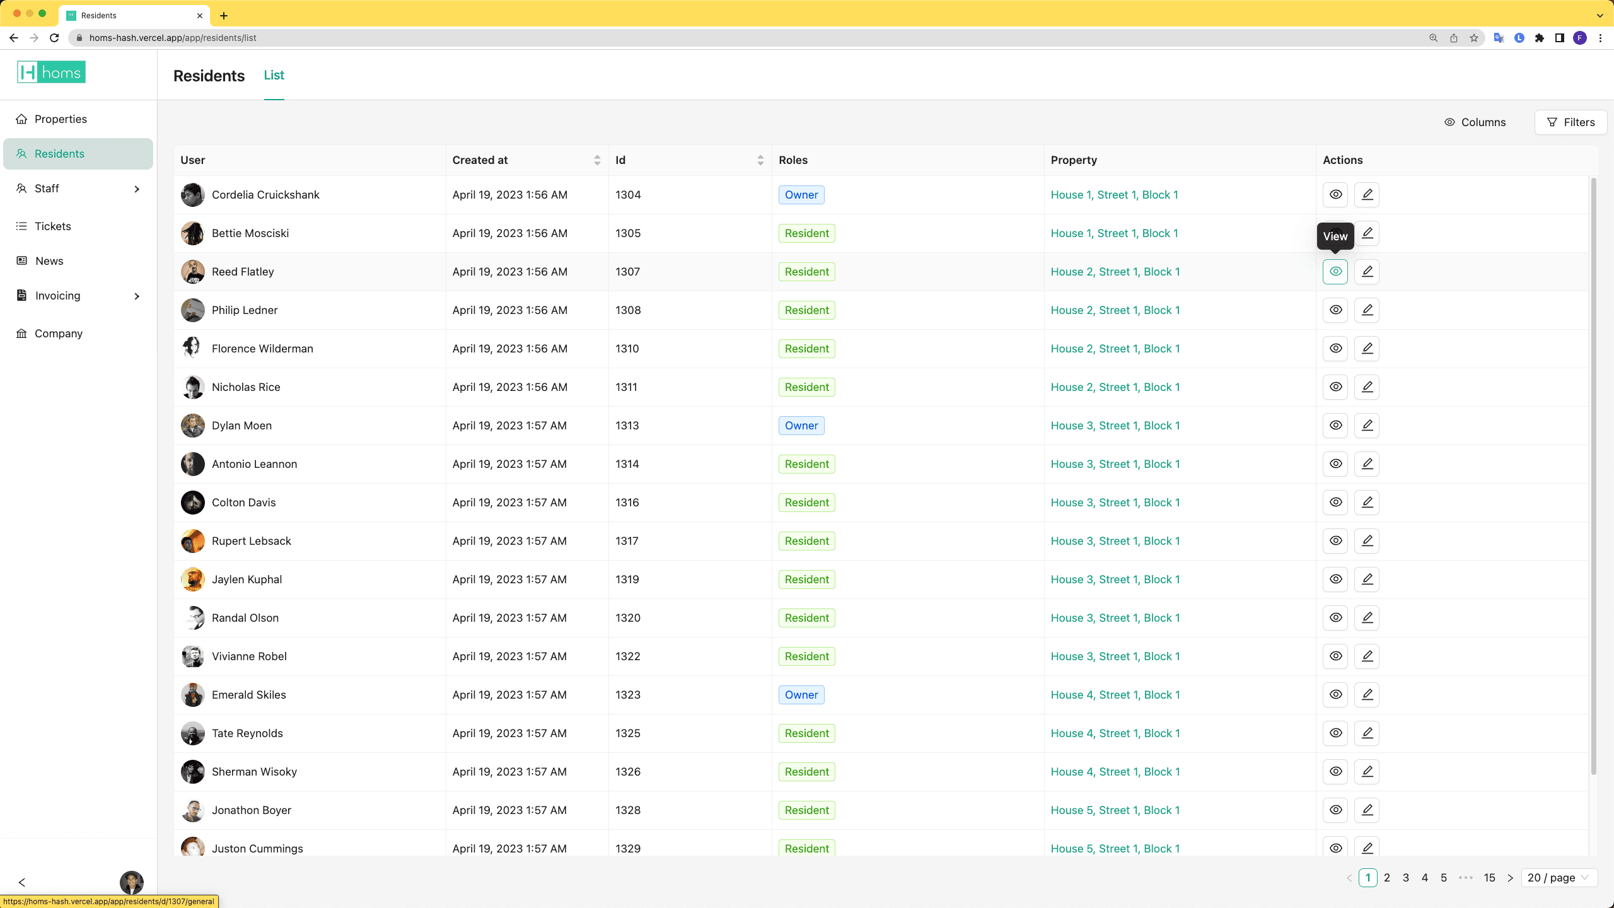The height and width of the screenshot is (908, 1614).
Task: Collapse the sidebar with the bottom-left arrow
Action: [x=22, y=882]
